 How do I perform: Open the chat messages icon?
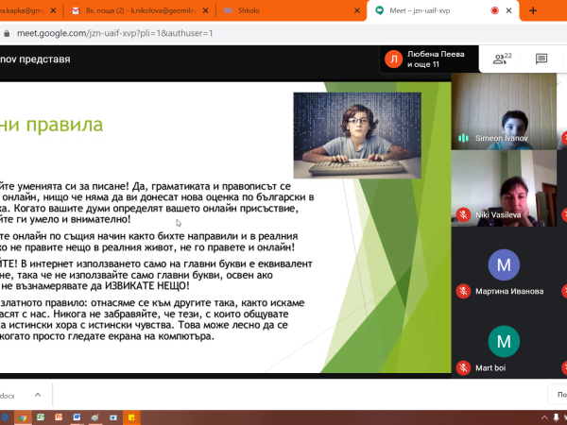coord(541,59)
